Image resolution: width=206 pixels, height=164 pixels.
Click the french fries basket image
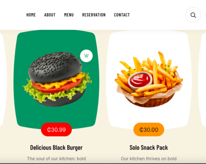click(149, 79)
